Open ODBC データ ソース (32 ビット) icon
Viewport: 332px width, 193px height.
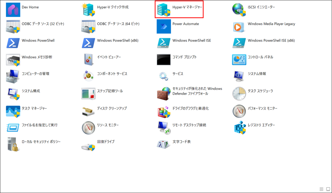click(x=13, y=27)
